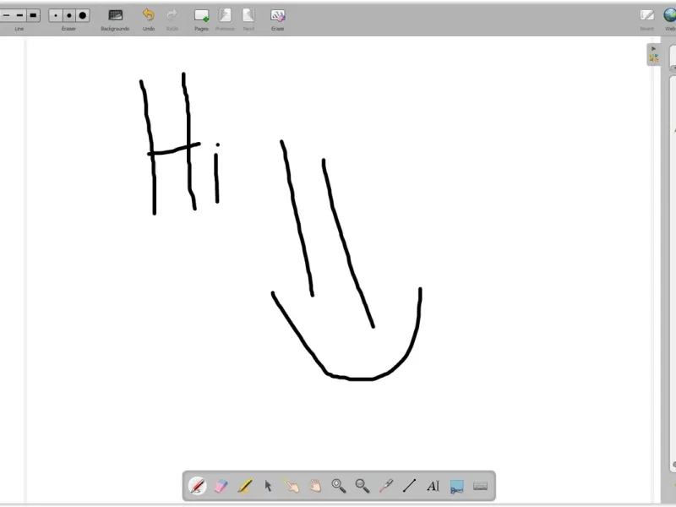
Task: Show the virtual keyboard
Action: pyautogui.click(x=480, y=486)
